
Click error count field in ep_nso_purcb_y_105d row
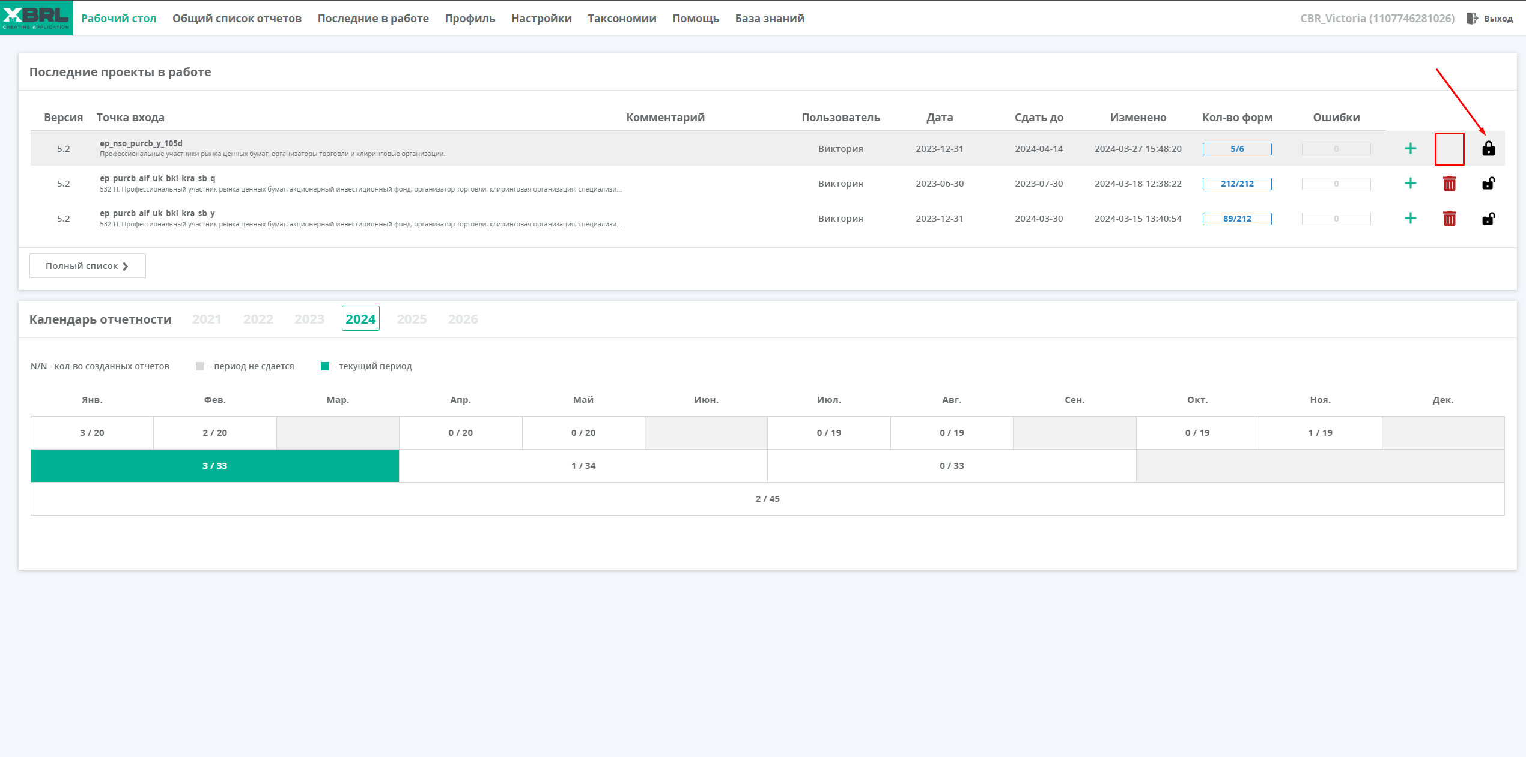point(1336,149)
